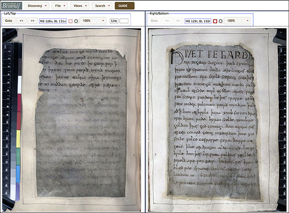
Task: Click Goto in the Left/Top panel
Action: 8,21
